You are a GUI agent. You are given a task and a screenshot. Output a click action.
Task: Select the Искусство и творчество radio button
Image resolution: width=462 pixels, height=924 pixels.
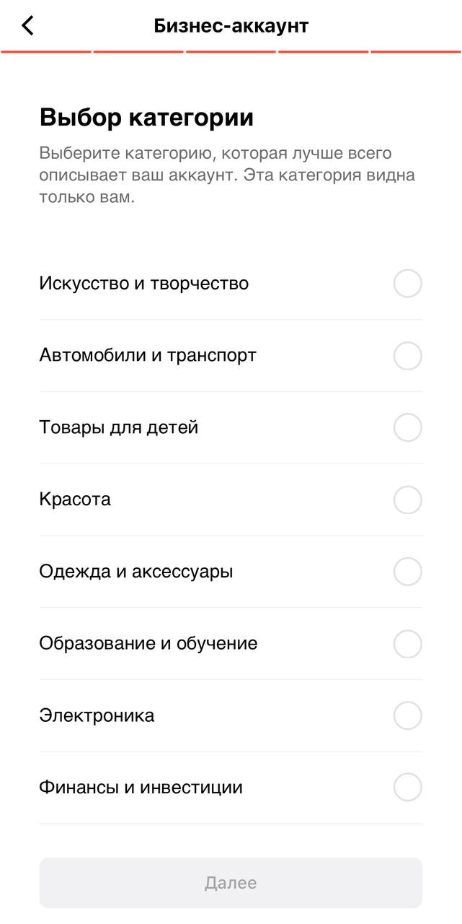[x=407, y=284]
